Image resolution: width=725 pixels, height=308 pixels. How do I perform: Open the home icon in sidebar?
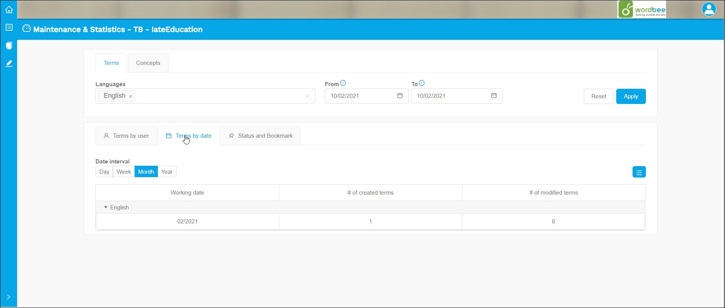point(9,10)
